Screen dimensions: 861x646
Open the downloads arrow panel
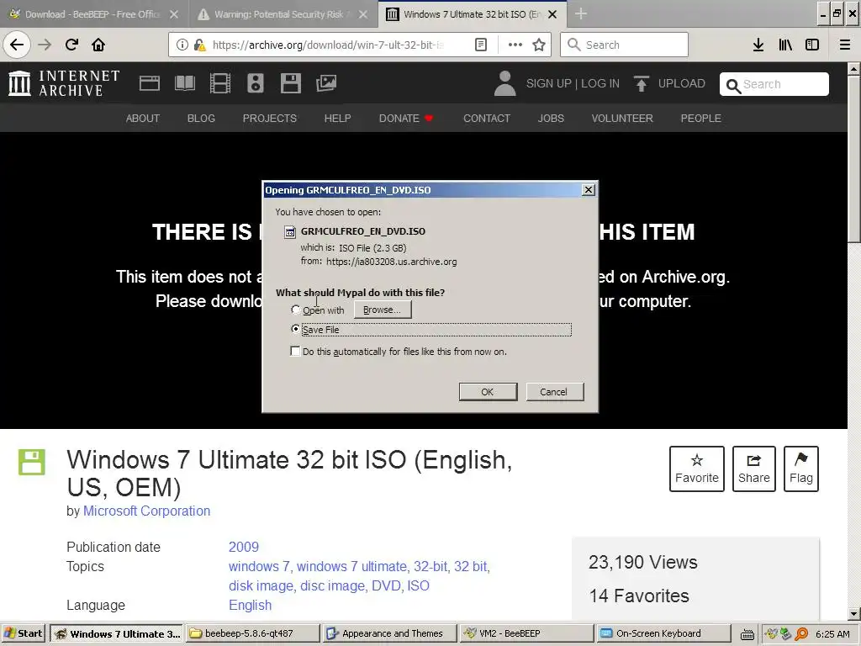pyautogui.click(x=758, y=45)
